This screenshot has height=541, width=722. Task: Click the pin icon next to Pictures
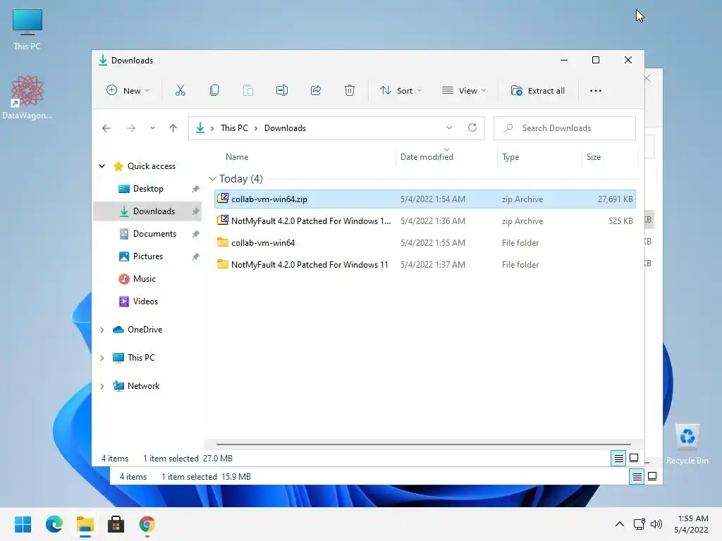tap(196, 256)
